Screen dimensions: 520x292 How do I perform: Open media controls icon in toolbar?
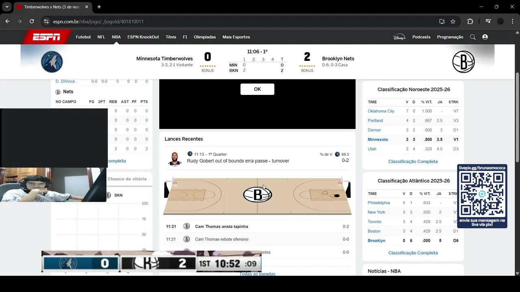488,21
